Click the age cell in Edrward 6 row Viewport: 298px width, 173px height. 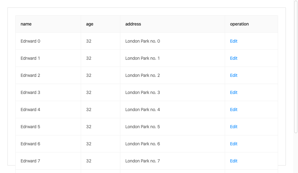tap(89, 144)
